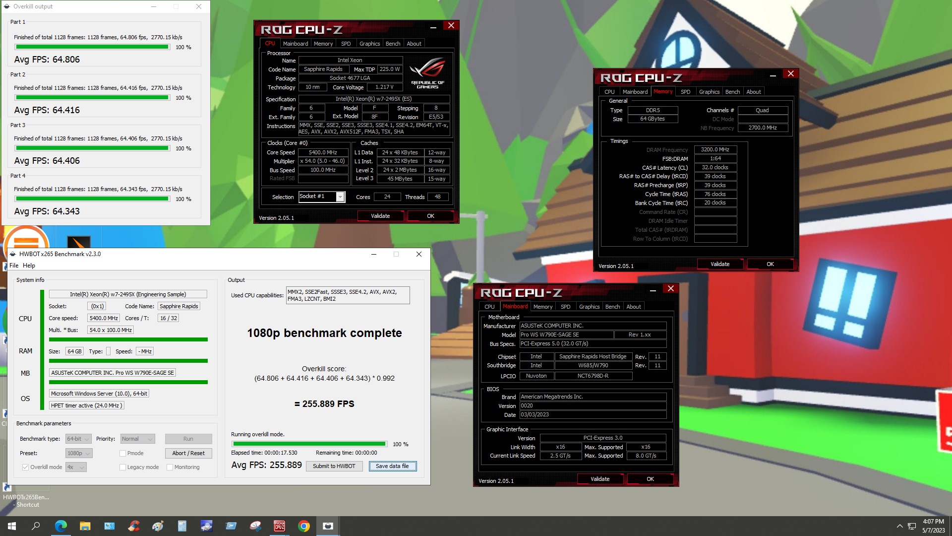Open the Priority Normal dropdown
The width and height of the screenshot is (952, 536).
(138, 439)
